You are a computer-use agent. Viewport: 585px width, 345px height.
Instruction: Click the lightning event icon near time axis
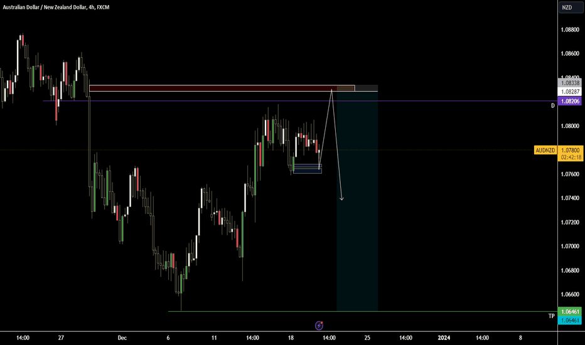pyautogui.click(x=319, y=325)
